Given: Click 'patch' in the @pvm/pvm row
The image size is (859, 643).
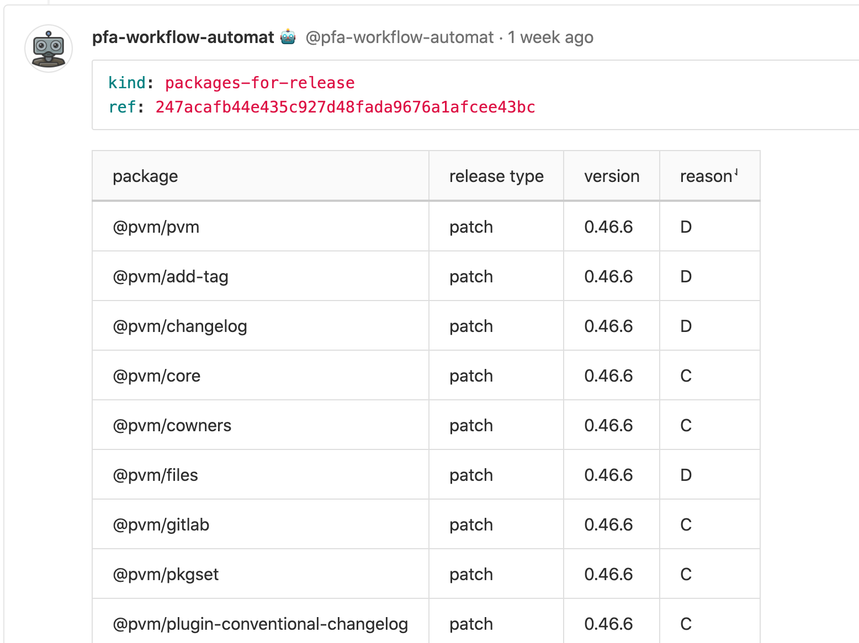Looking at the screenshot, I should 471,227.
